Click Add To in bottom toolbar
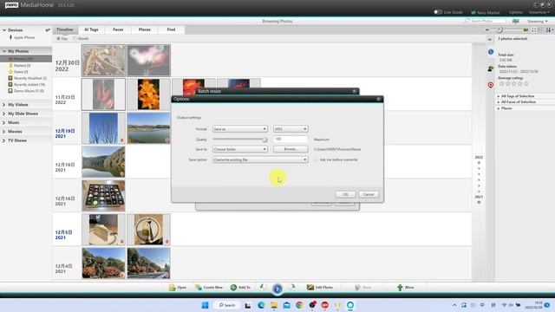The width and height of the screenshot is (555, 312). (240, 287)
